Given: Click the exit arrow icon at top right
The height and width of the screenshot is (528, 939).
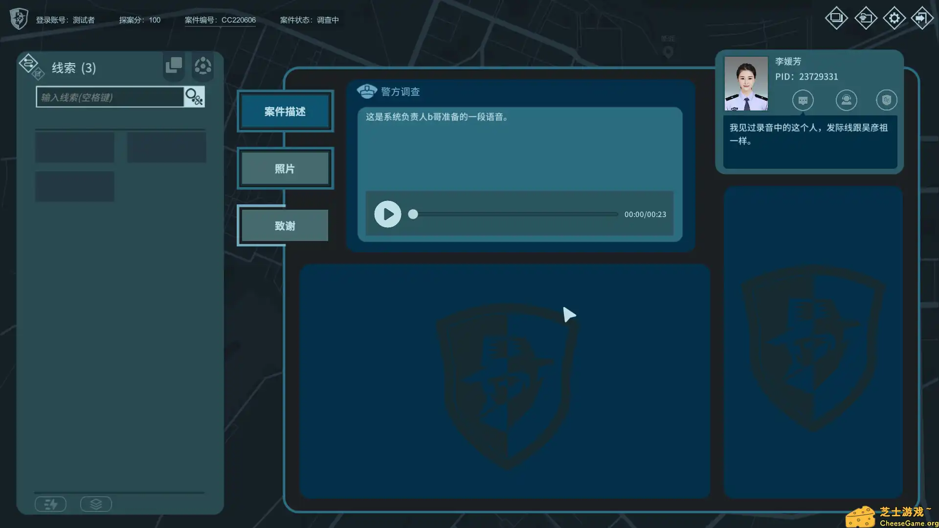Looking at the screenshot, I should coord(922,18).
